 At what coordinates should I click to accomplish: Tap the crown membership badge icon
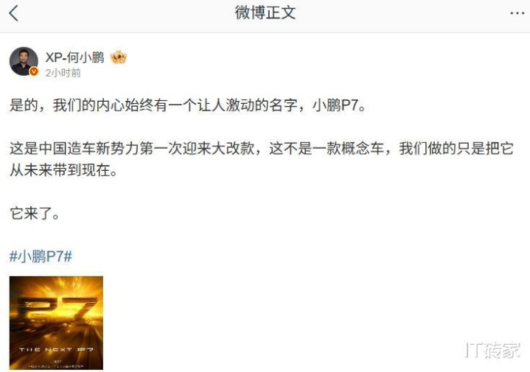(x=118, y=57)
